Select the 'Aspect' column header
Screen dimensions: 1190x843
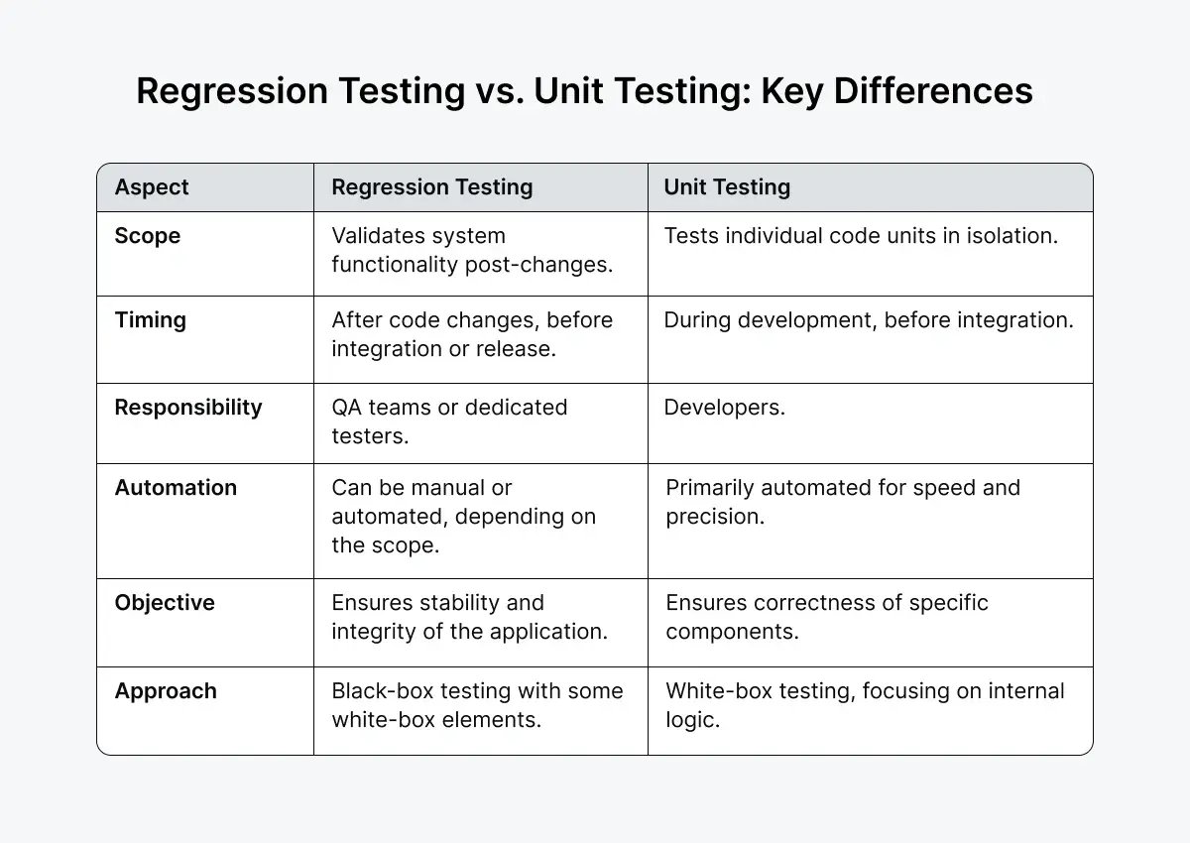[152, 187]
